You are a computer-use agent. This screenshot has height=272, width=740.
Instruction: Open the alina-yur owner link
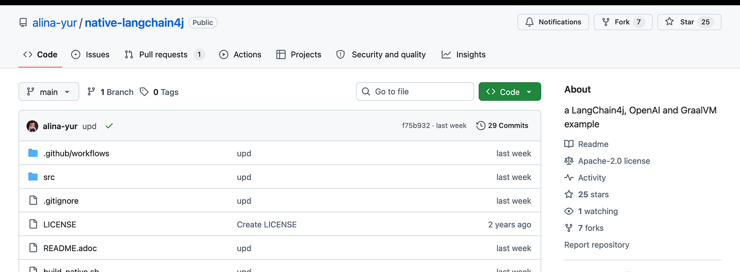(x=54, y=22)
